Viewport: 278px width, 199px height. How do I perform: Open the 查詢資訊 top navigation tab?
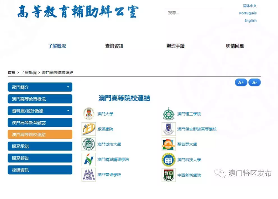[x=114, y=46]
